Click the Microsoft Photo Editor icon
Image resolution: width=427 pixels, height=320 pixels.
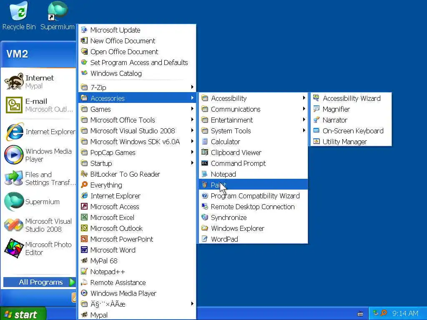(x=14, y=248)
